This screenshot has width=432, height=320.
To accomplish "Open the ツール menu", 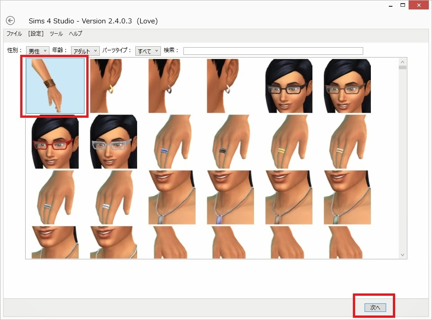I will point(56,34).
